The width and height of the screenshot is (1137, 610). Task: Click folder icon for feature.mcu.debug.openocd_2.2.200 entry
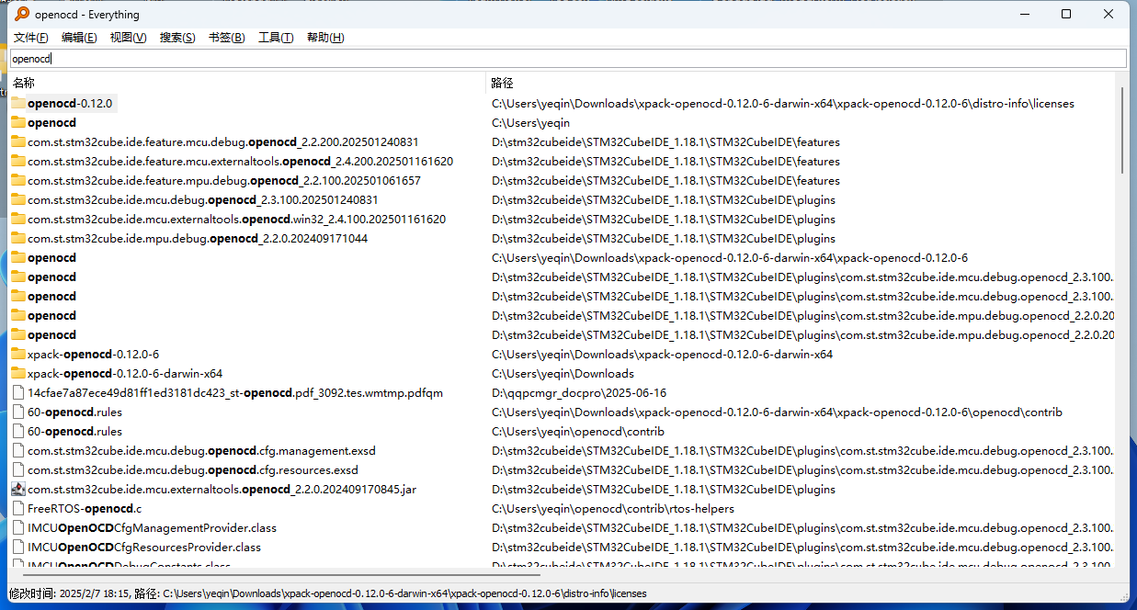point(18,141)
